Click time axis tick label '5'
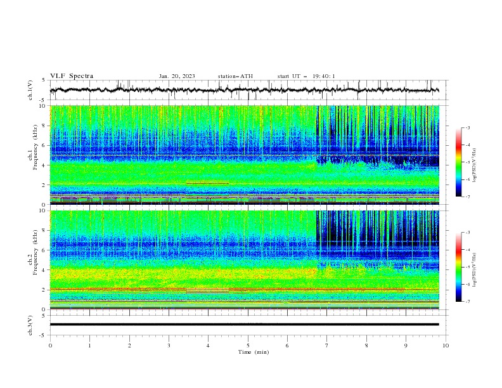 coord(248,346)
